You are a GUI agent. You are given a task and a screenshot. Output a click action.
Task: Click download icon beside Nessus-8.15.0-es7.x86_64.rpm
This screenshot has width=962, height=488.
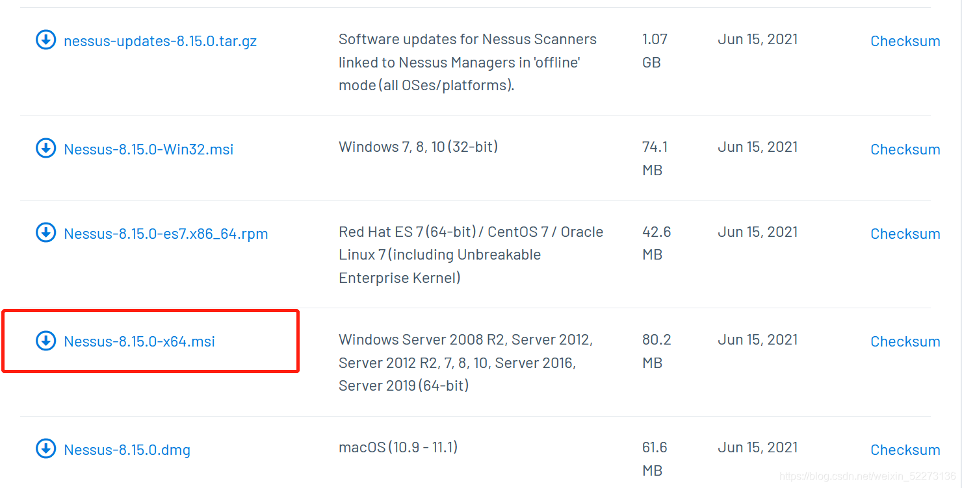(45, 232)
